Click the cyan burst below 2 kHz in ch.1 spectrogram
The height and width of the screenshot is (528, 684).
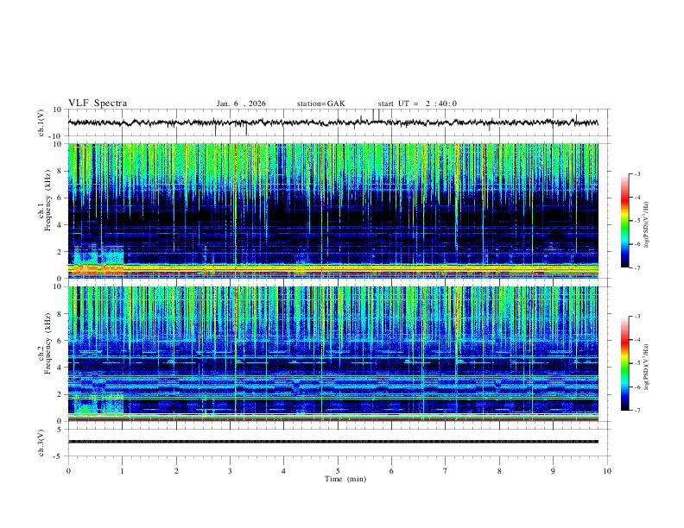[98, 255]
